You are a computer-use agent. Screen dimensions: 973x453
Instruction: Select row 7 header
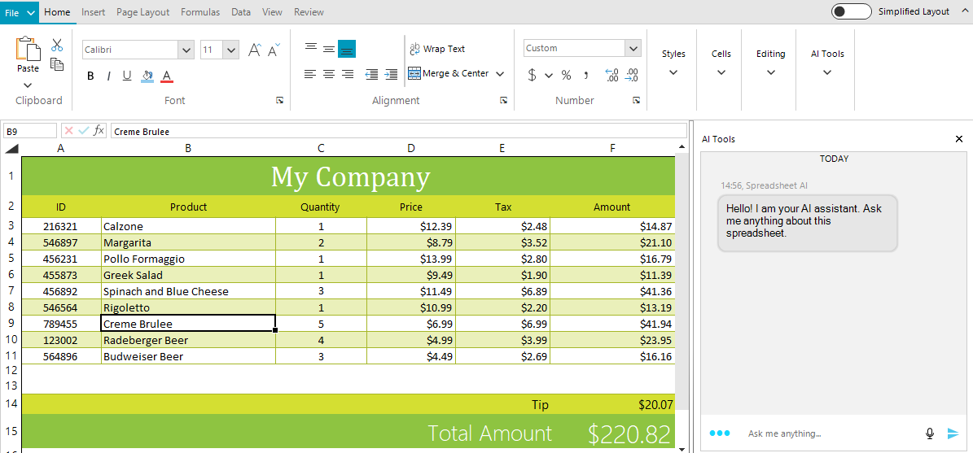11,290
